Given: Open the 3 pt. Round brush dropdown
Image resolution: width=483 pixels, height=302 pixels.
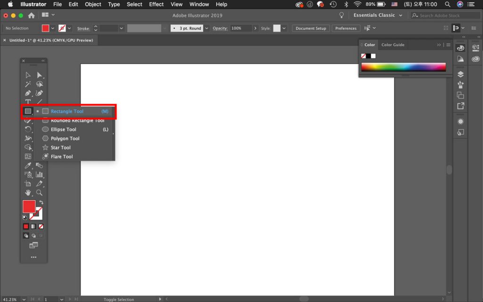Looking at the screenshot, I should 207,28.
